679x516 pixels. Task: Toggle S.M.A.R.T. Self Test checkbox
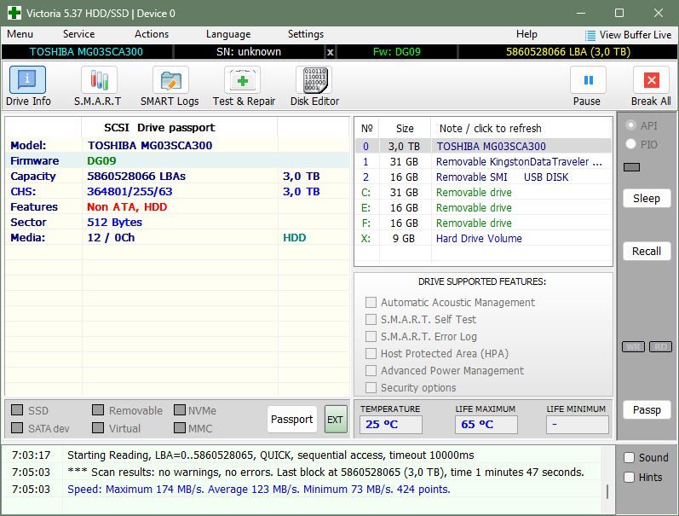click(371, 319)
